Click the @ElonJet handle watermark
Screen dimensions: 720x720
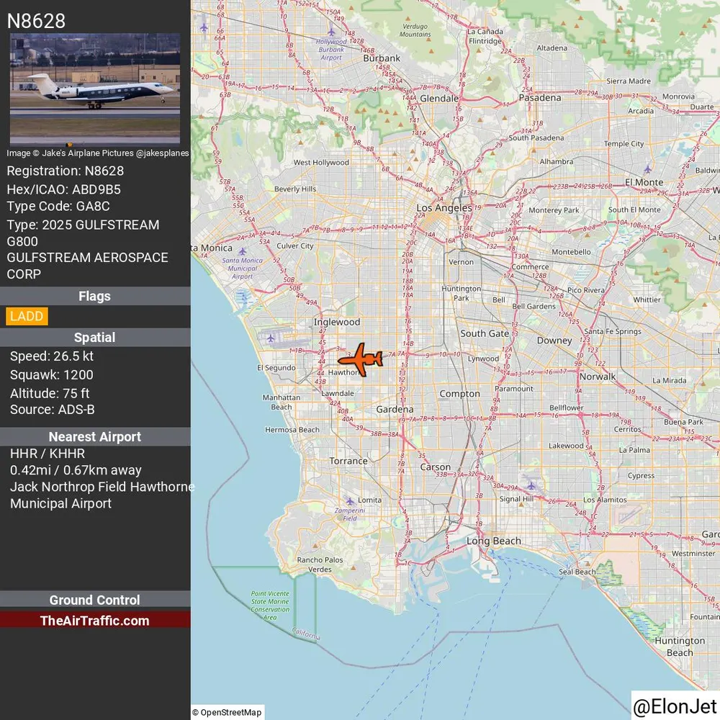(675, 707)
